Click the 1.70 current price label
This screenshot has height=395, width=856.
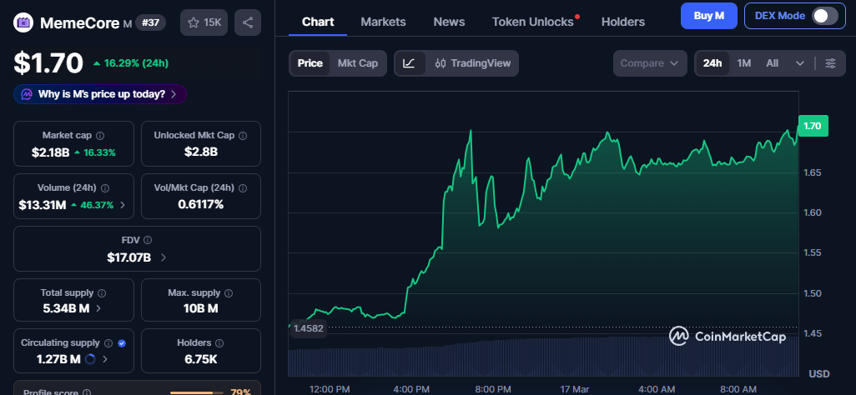click(x=813, y=126)
